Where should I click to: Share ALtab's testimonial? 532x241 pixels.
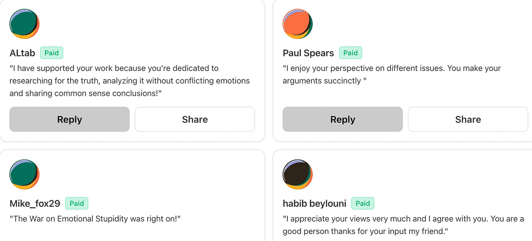[195, 119]
